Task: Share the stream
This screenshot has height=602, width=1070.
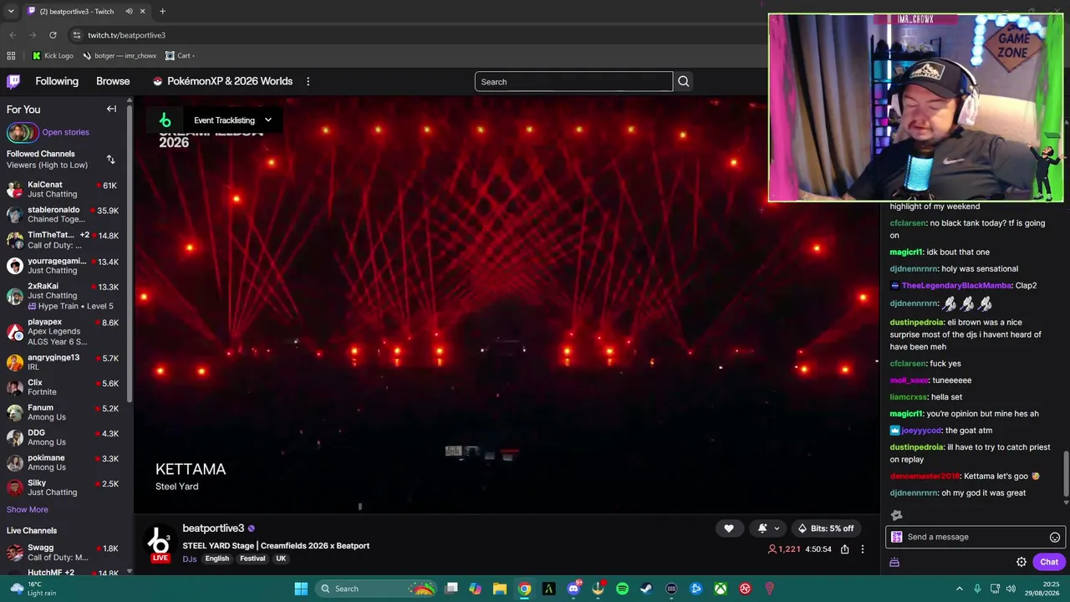Action: click(x=845, y=549)
